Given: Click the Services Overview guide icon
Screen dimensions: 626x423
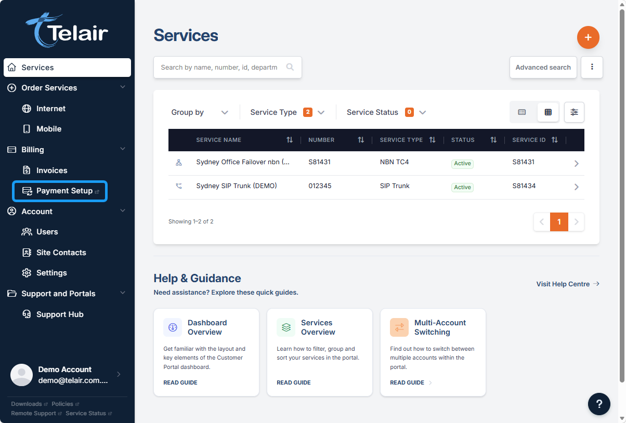Looking at the screenshot, I should coord(286,327).
